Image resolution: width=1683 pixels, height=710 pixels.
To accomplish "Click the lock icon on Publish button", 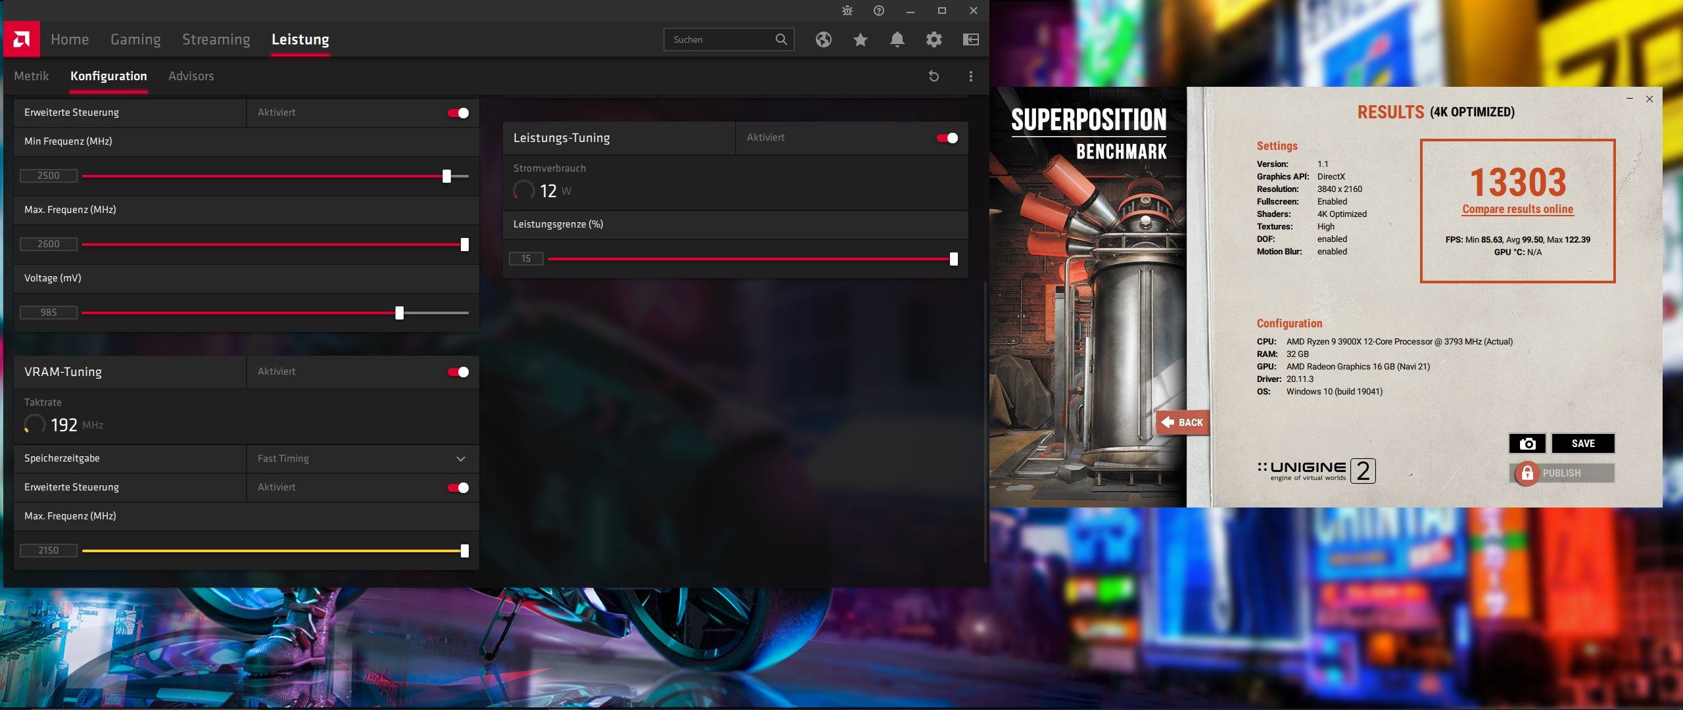I will coord(1527,473).
